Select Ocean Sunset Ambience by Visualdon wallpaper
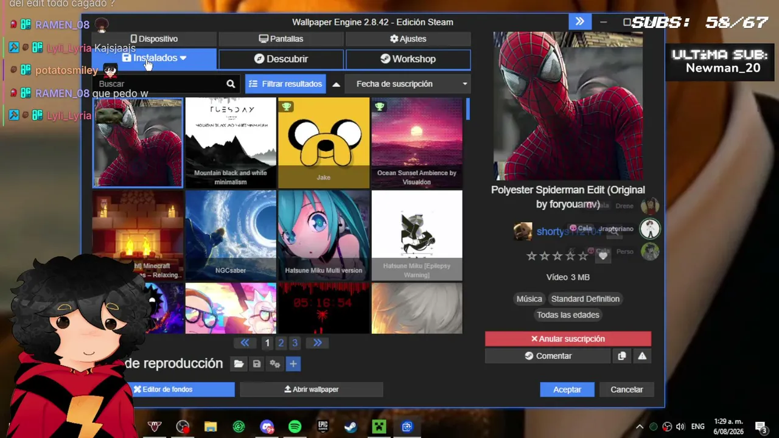Screen dimensions: 779x438 click(x=417, y=143)
